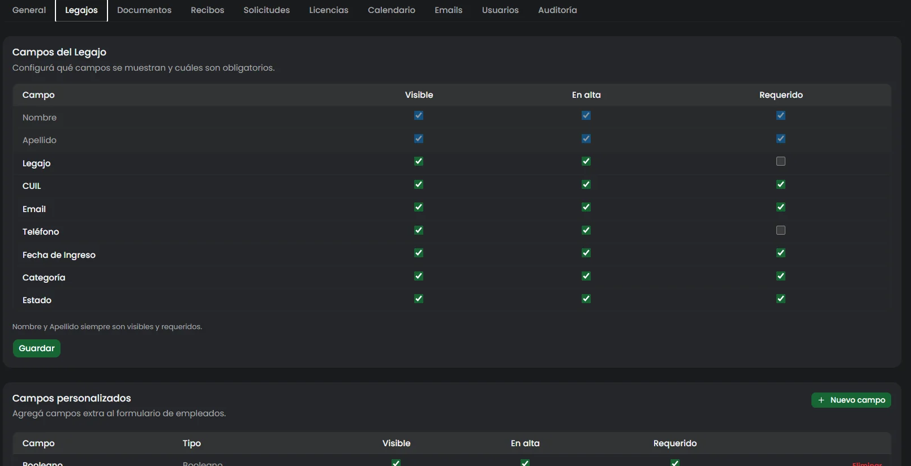The height and width of the screenshot is (466, 911).
Task: Uncheck En alta for the Email field
Action: (x=586, y=207)
